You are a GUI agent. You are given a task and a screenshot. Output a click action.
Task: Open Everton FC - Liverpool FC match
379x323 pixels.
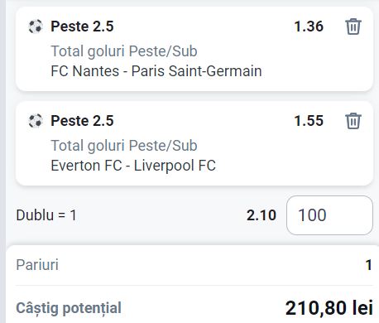133,166
